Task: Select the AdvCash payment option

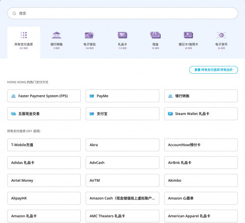Action: click(x=122, y=163)
